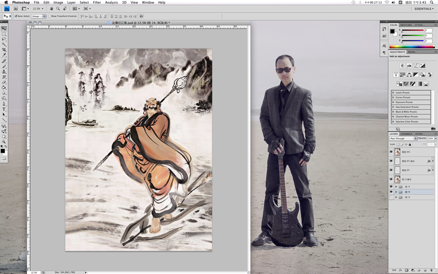This screenshot has width=438, height=274.
Task: Add a Color Balance adjustment
Action: (409, 74)
